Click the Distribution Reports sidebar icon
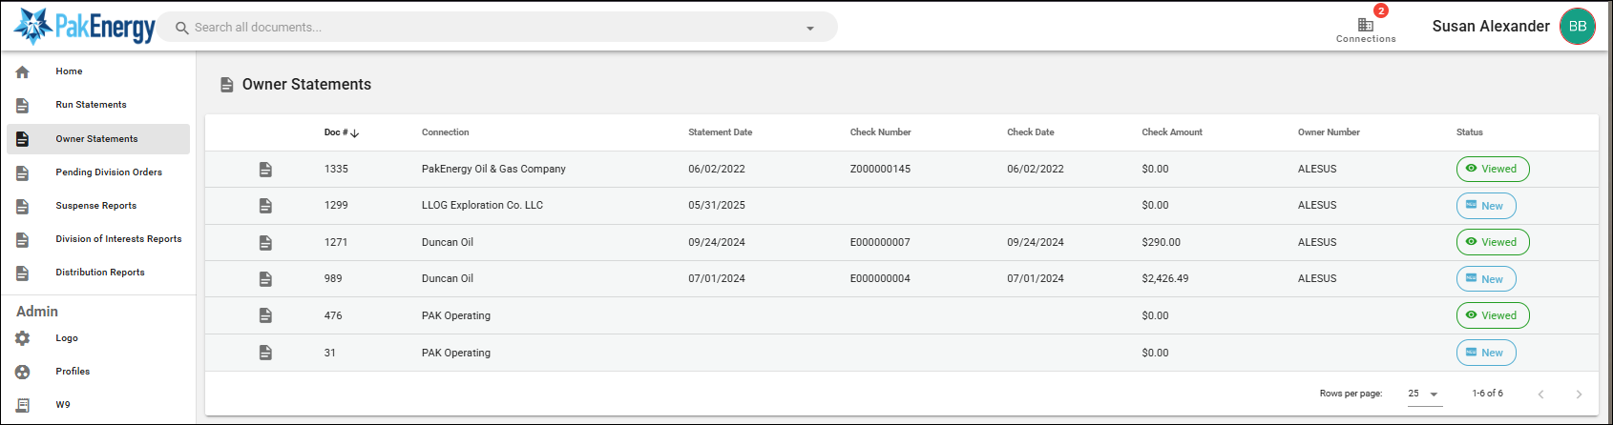The height and width of the screenshot is (425, 1613). click(23, 273)
